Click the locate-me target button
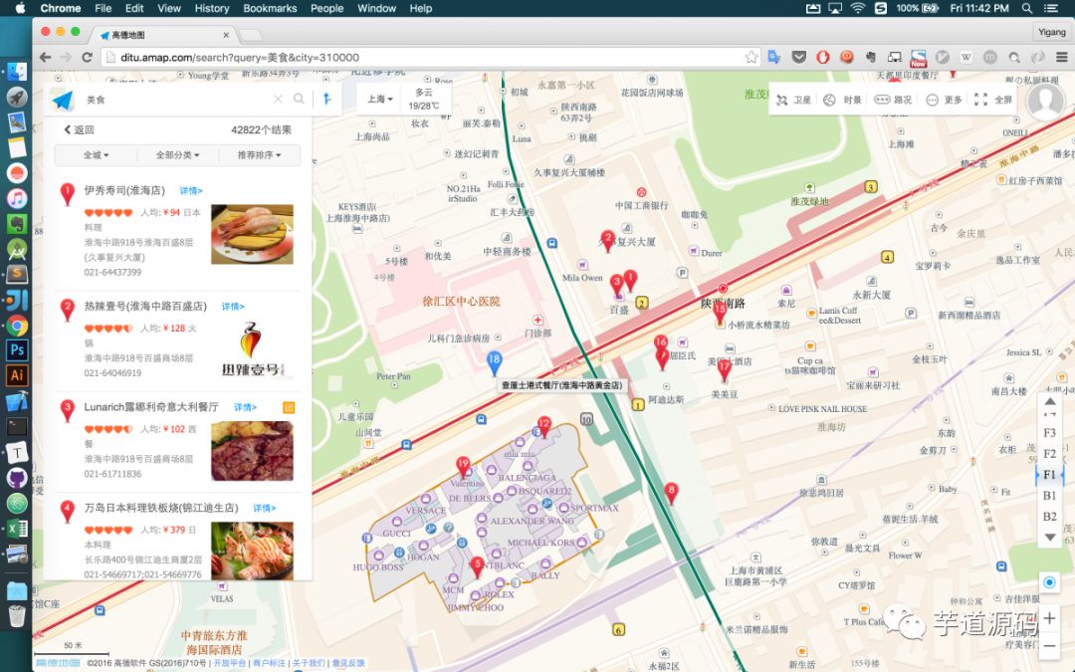This screenshot has height=672, width=1075. tap(1049, 582)
